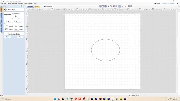Open the Machine menu
The image size is (180, 101).
click(x=15, y=4)
